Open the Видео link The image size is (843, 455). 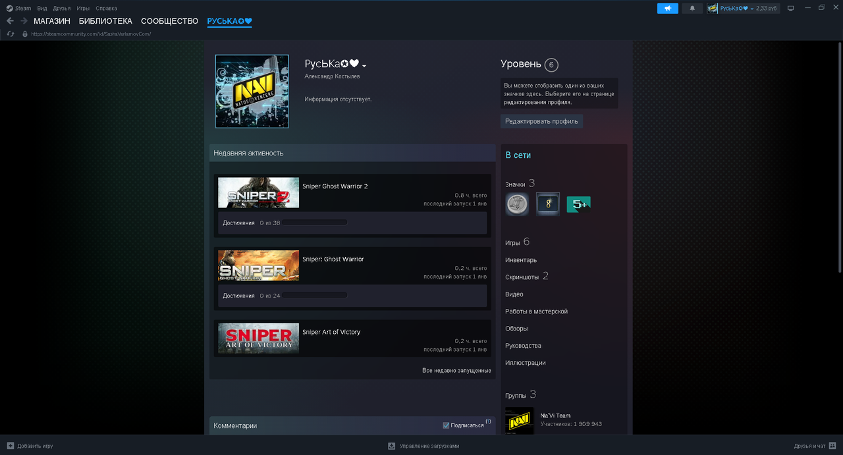coord(514,294)
